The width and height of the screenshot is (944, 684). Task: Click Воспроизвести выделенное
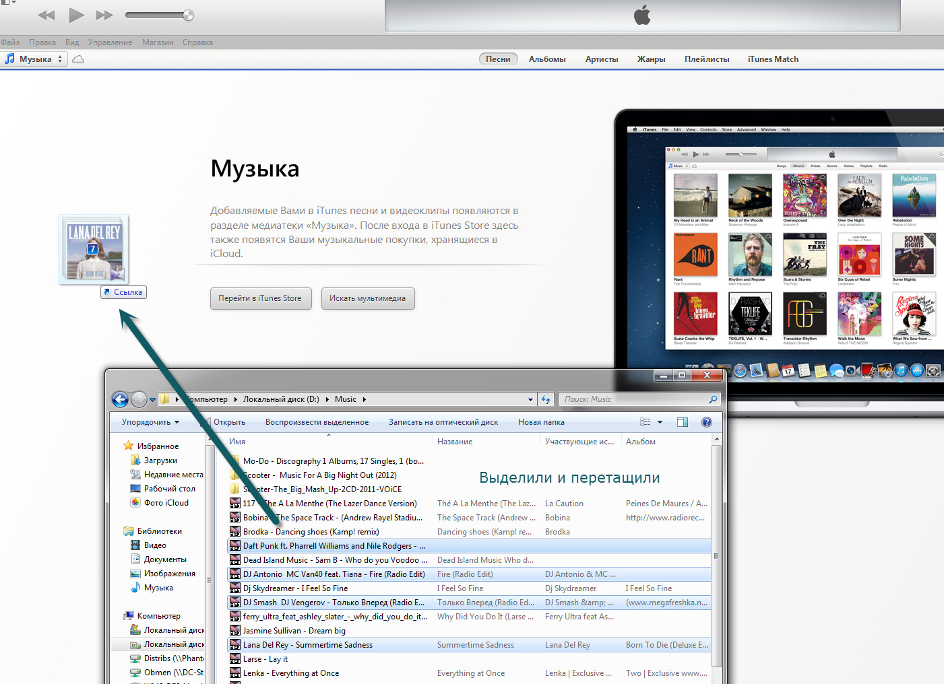click(317, 422)
